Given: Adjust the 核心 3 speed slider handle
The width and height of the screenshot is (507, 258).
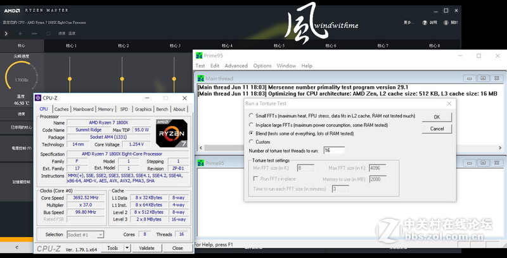Looking at the screenshot, I should 174,79.
